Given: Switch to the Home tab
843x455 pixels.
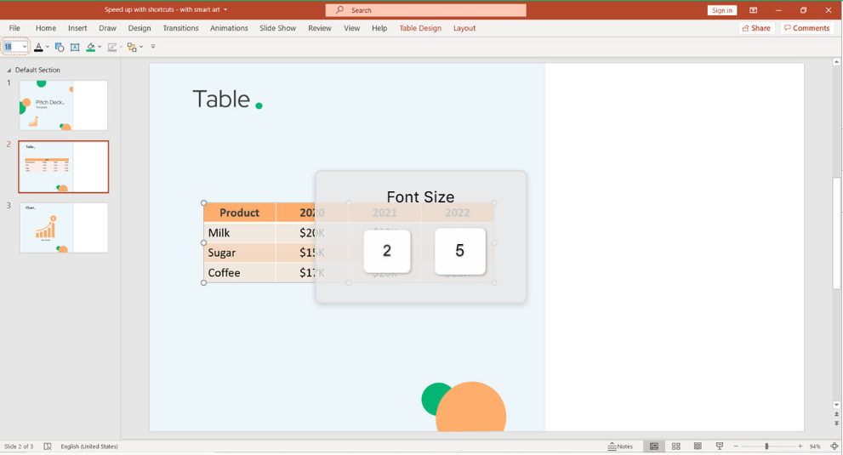Looking at the screenshot, I should point(46,28).
